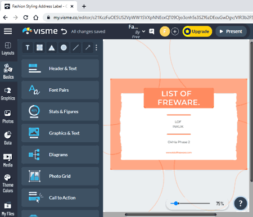Viewport: 253px width, 217px height.
Task: Open Theme Colors sidebar panel
Action: [x=8, y=184]
